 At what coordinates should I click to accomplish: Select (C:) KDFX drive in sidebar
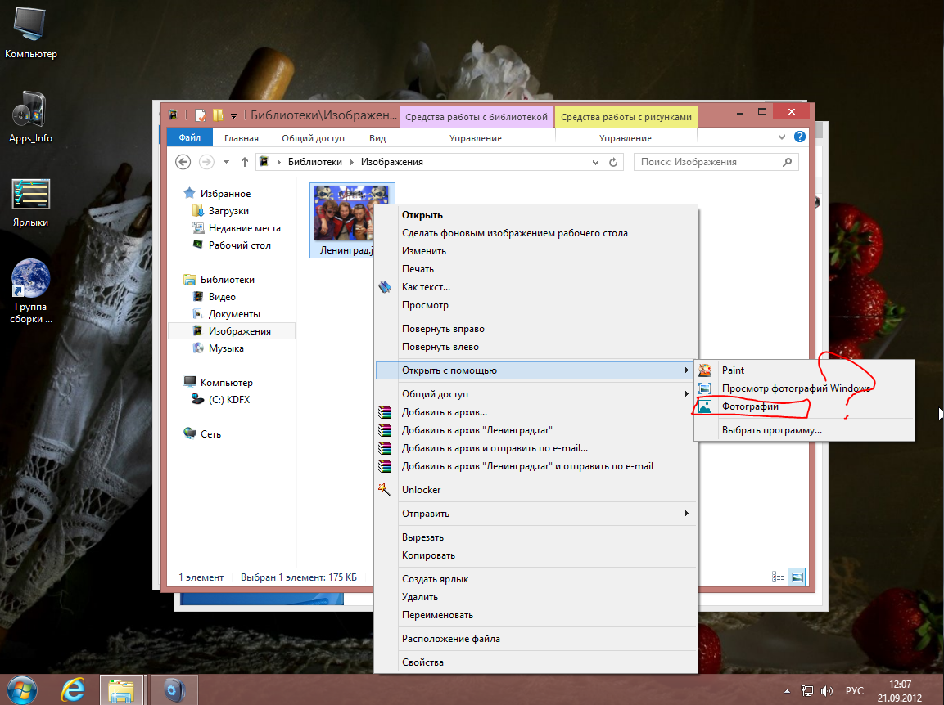click(228, 399)
